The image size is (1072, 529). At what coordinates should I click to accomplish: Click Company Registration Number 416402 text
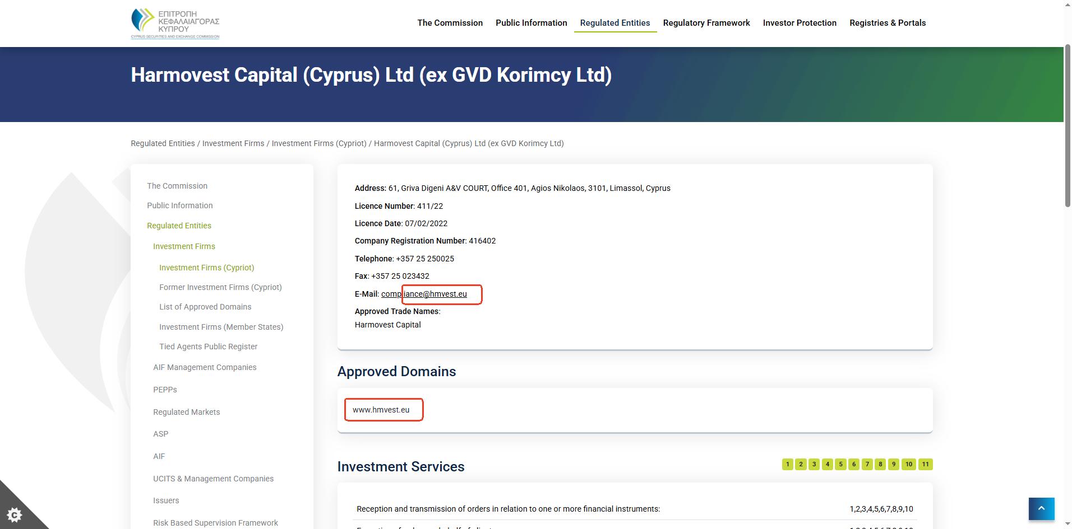tap(425, 241)
